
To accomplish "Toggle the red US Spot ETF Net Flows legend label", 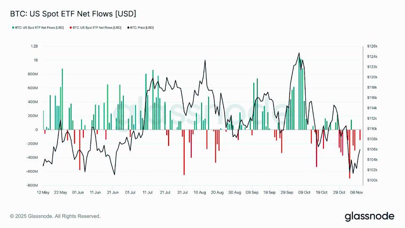I will pyautogui.click(x=97, y=28).
